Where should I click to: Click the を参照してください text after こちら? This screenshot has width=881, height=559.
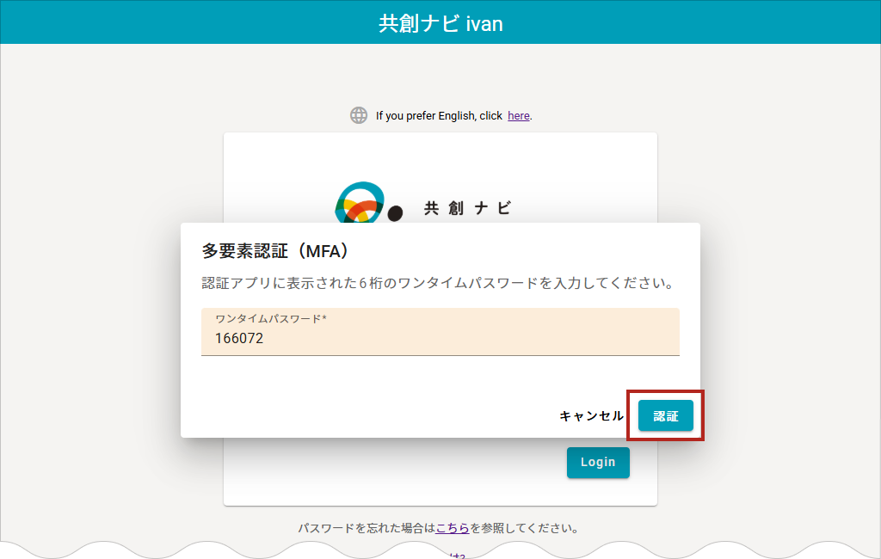point(524,528)
